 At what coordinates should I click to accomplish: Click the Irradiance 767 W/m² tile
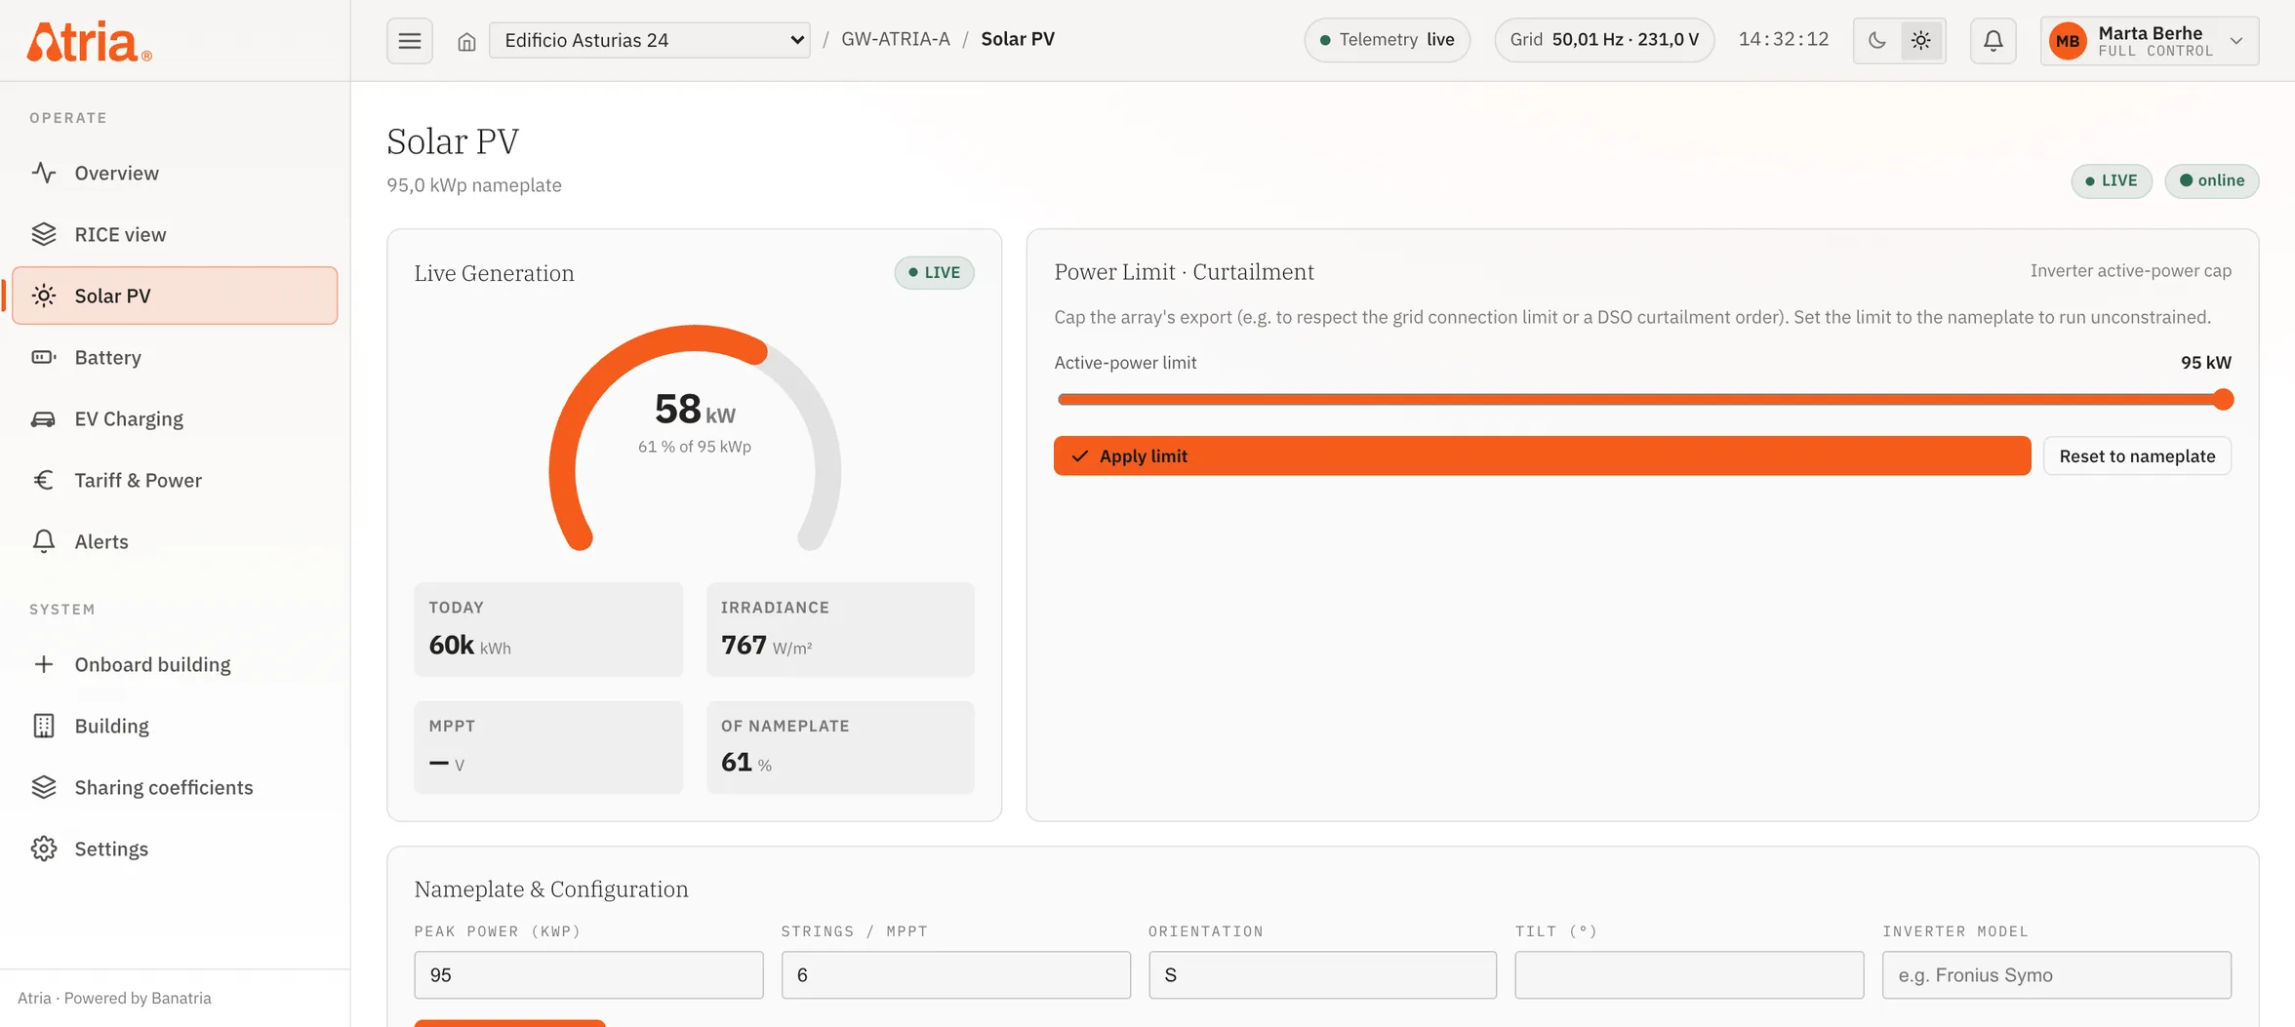pyautogui.click(x=840, y=629)
